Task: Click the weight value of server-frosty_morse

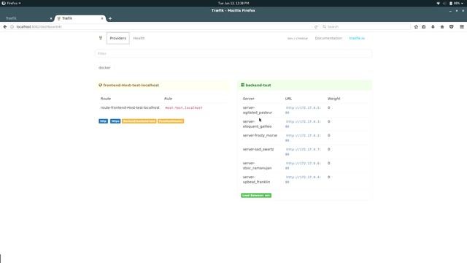Action: coord(329,135)
